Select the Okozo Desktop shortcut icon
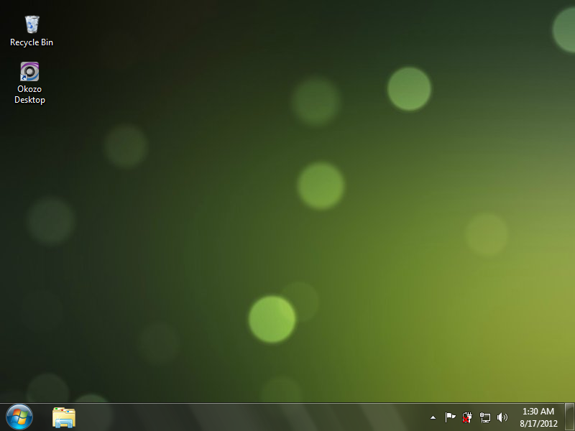Viewport: 575px width, 431px height. 29,71
